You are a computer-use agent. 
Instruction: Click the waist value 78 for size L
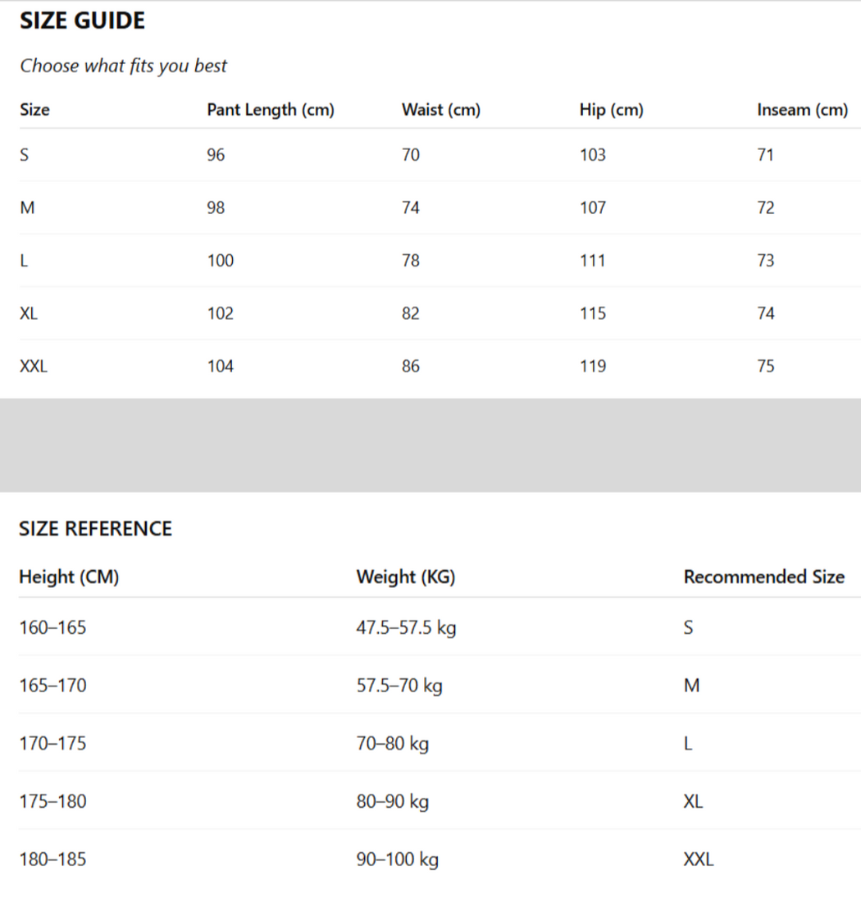tap(411, 261)
